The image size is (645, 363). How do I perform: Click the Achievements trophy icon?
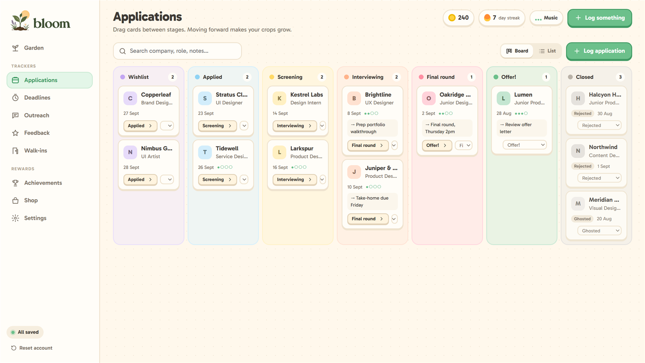click(15, 183)
